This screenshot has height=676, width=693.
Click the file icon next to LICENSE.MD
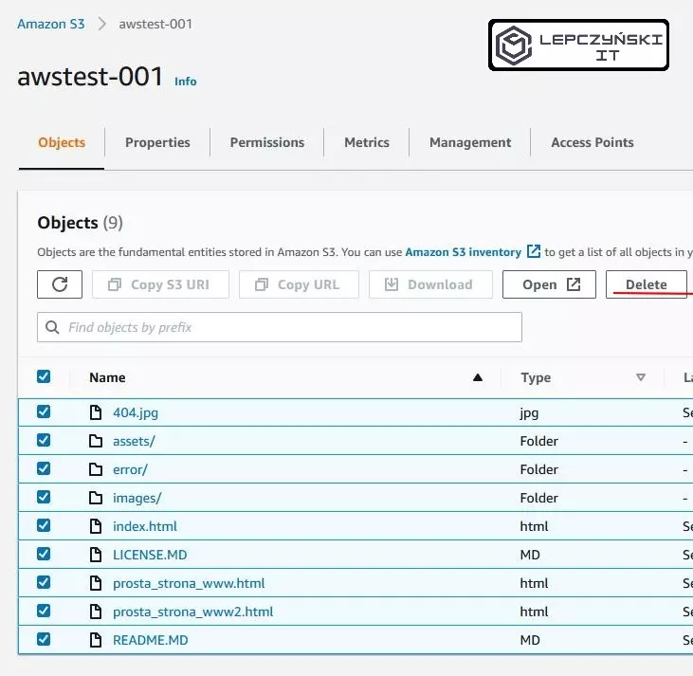(96, 555)
